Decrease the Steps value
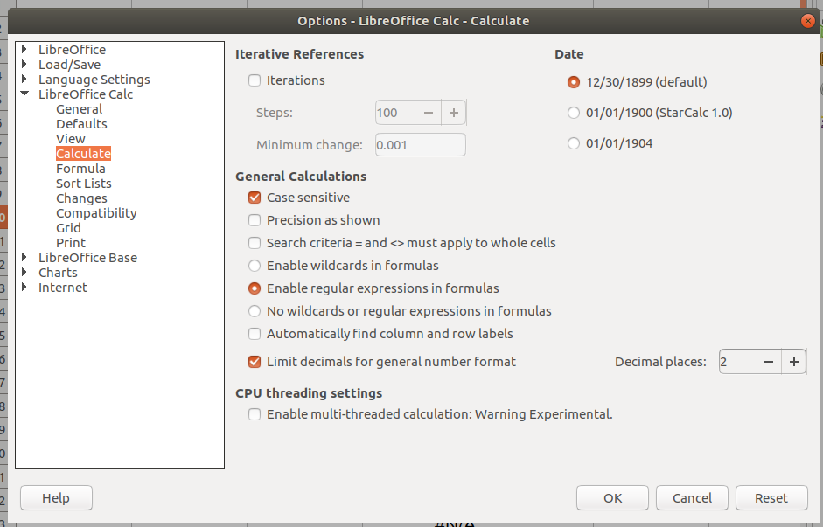 coord(429,113)
